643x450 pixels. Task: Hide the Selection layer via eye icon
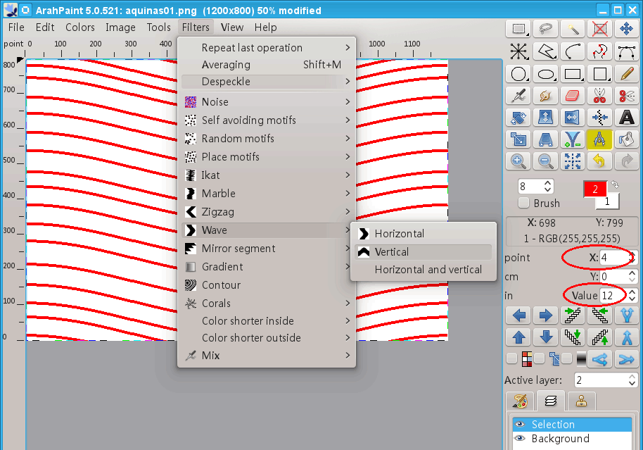[x=519, y=425]
